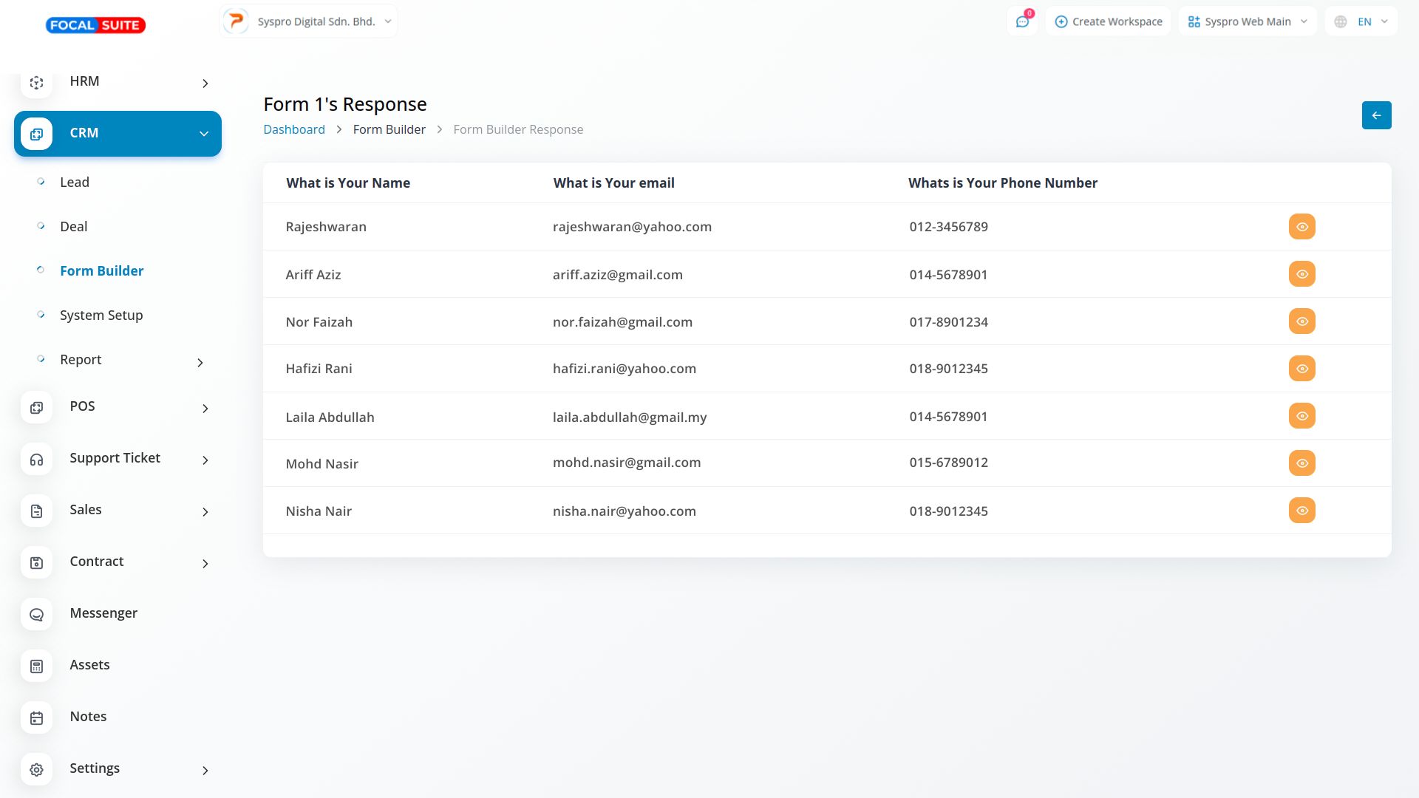View Rajeshwaran's response with eye icon
The height and width of the screenshot is (798, 1419).
click(x=1301, y=227)
